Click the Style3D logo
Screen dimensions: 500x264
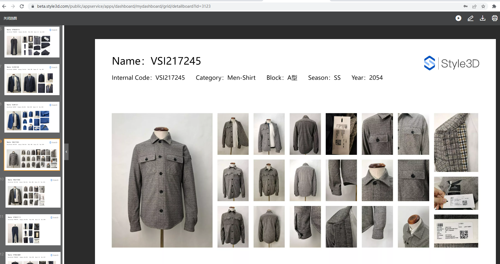pyautogui.click(x=452, y=64)
